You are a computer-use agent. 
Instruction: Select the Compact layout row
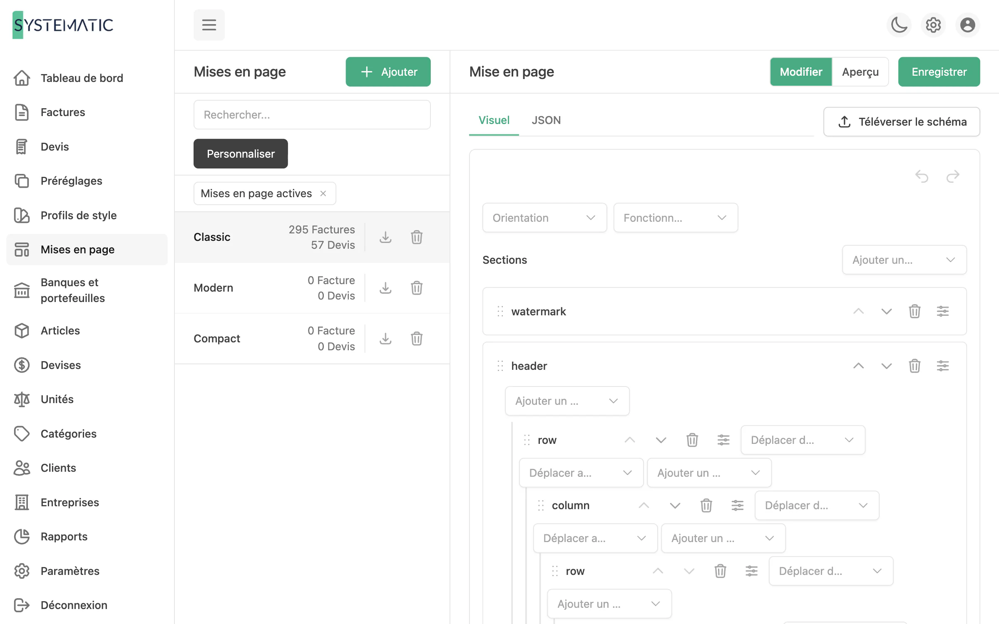tap(312, 339)
